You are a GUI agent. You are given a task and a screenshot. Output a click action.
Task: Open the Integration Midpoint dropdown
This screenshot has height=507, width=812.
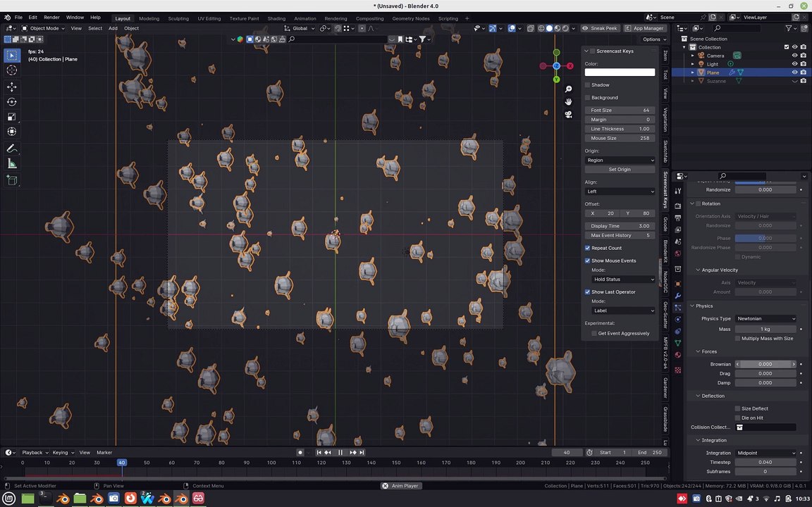765,453
